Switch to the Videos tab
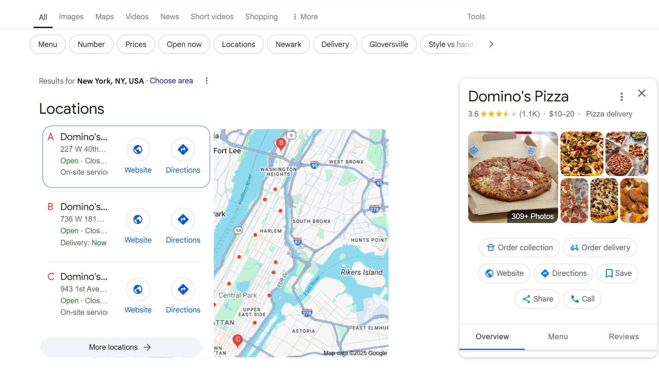The width and height of the screenshot is (659, 370). pos(137,17)
